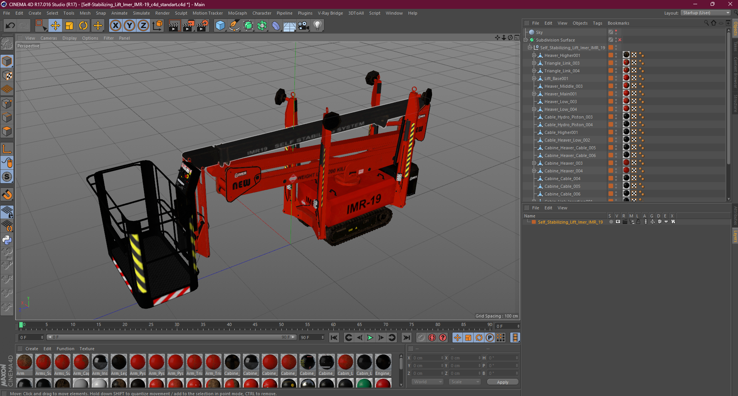This screenshot has height=396, width=738.
Task: Go to end of animation
Action: 407,338
